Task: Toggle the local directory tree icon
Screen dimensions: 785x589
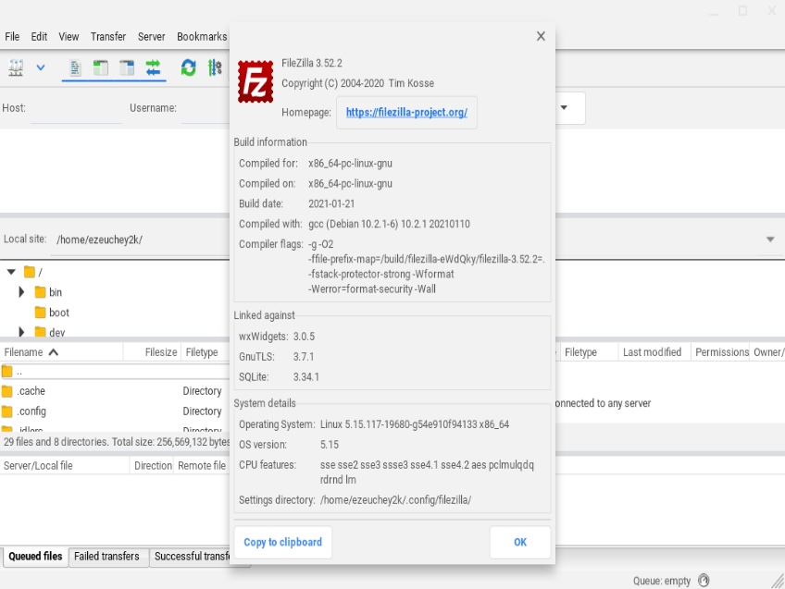Action: click(x=101, y=67)
